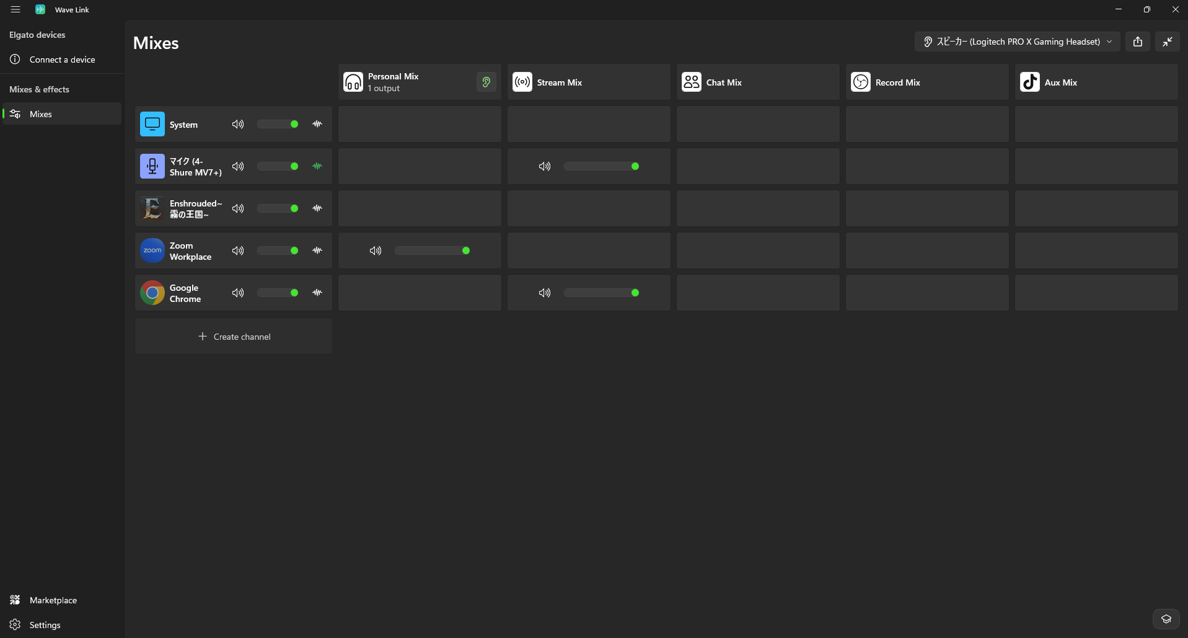Viewport: 1188px width, 638px height.
Task: Open effects for the Shure MV7+ mic channel
Action: point(317,166)
